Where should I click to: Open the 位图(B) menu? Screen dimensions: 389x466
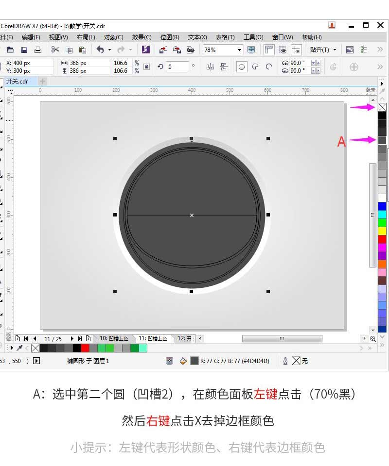tap(170, 37)
